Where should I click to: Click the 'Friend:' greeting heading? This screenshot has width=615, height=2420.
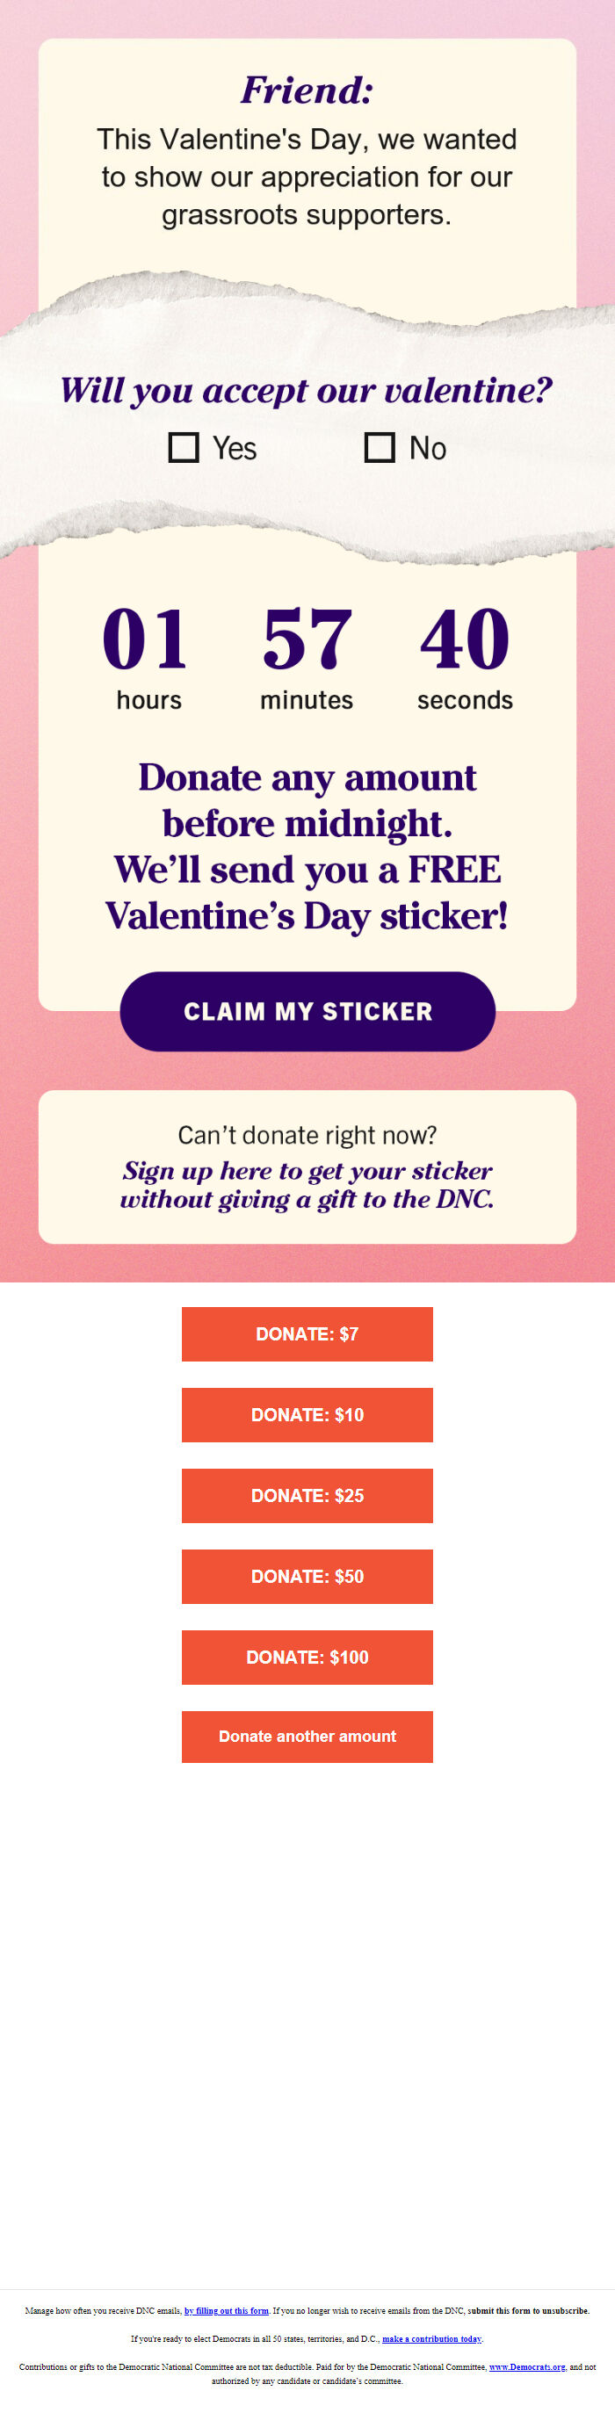(x=307, y=90)
